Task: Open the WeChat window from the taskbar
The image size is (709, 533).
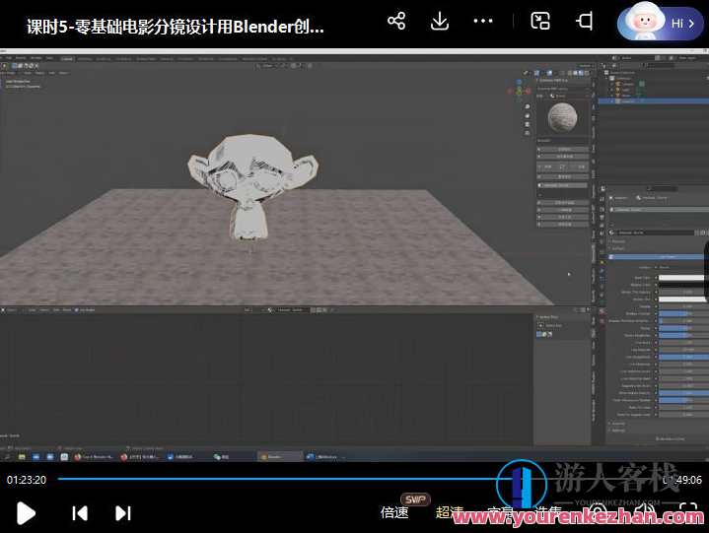Action: click(222, 457)
